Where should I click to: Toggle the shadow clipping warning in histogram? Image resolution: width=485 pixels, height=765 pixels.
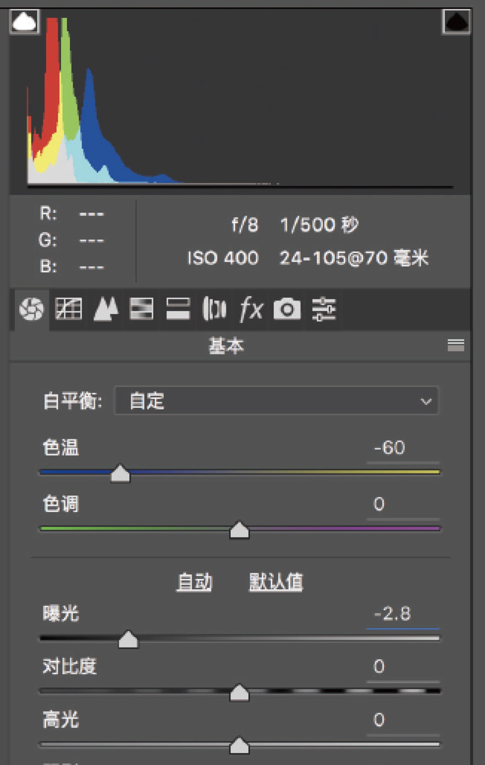click(x=25, y=22)
